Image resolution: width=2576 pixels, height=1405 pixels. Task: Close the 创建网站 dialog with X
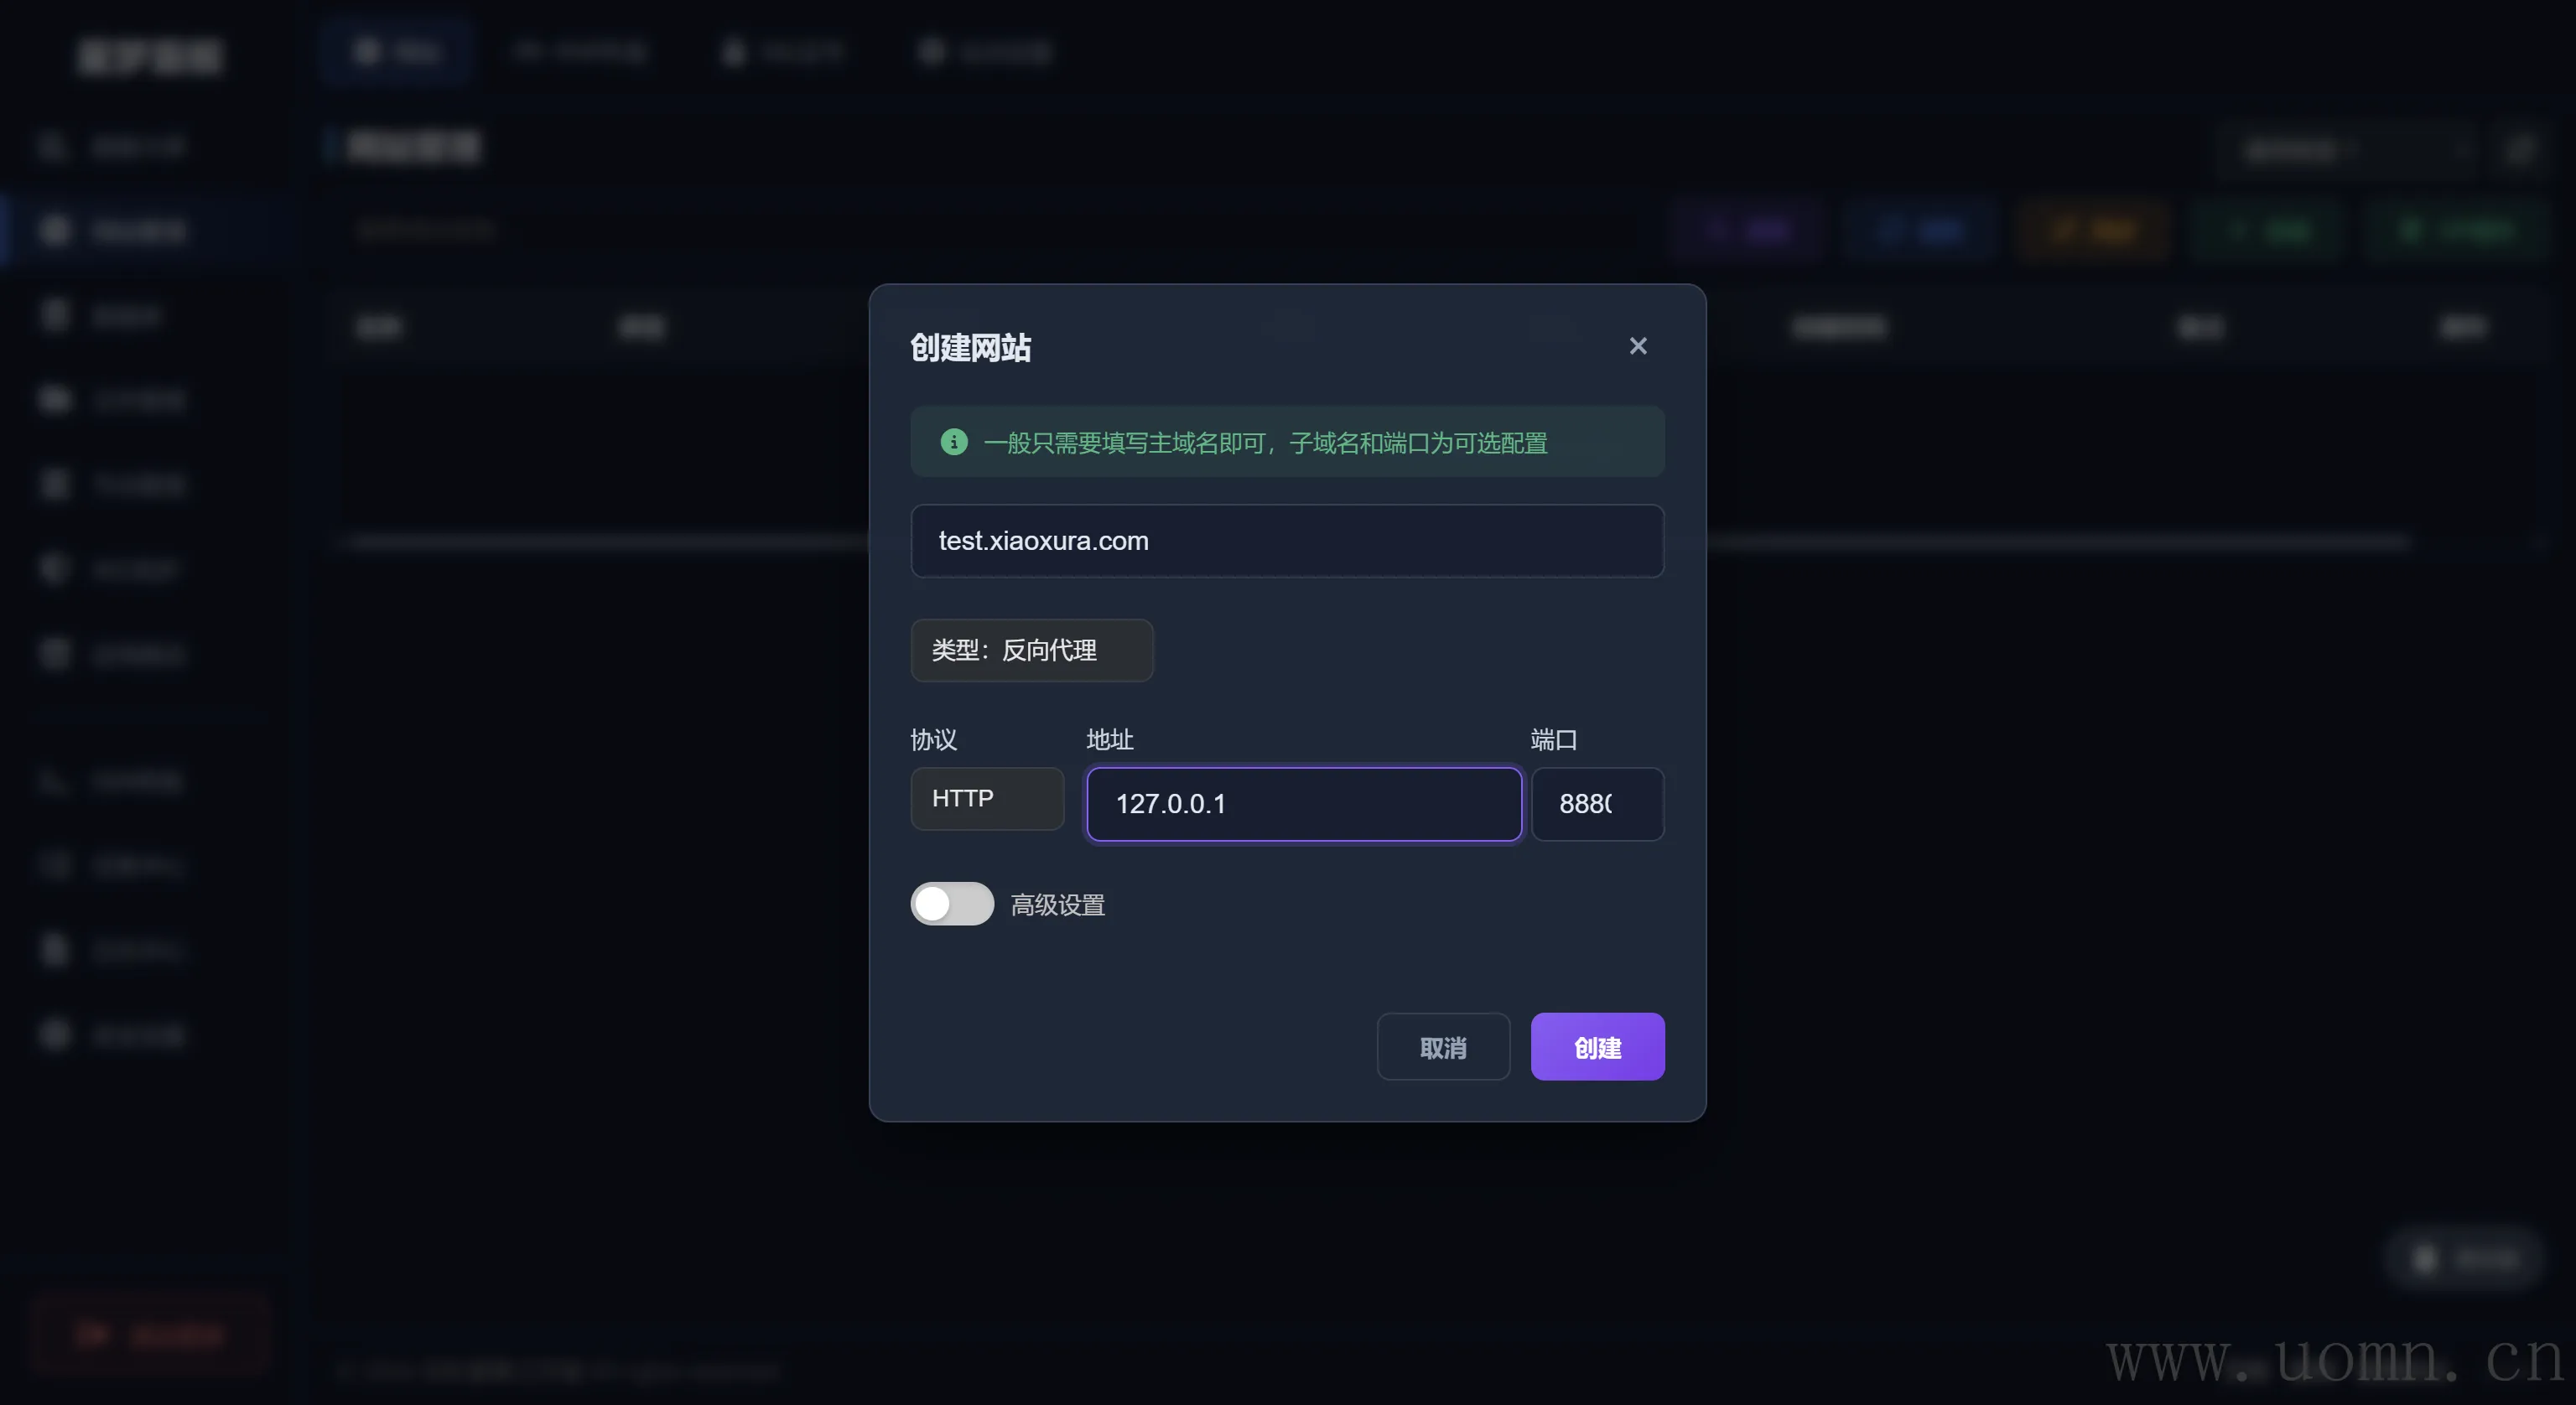pos(1637,346)
